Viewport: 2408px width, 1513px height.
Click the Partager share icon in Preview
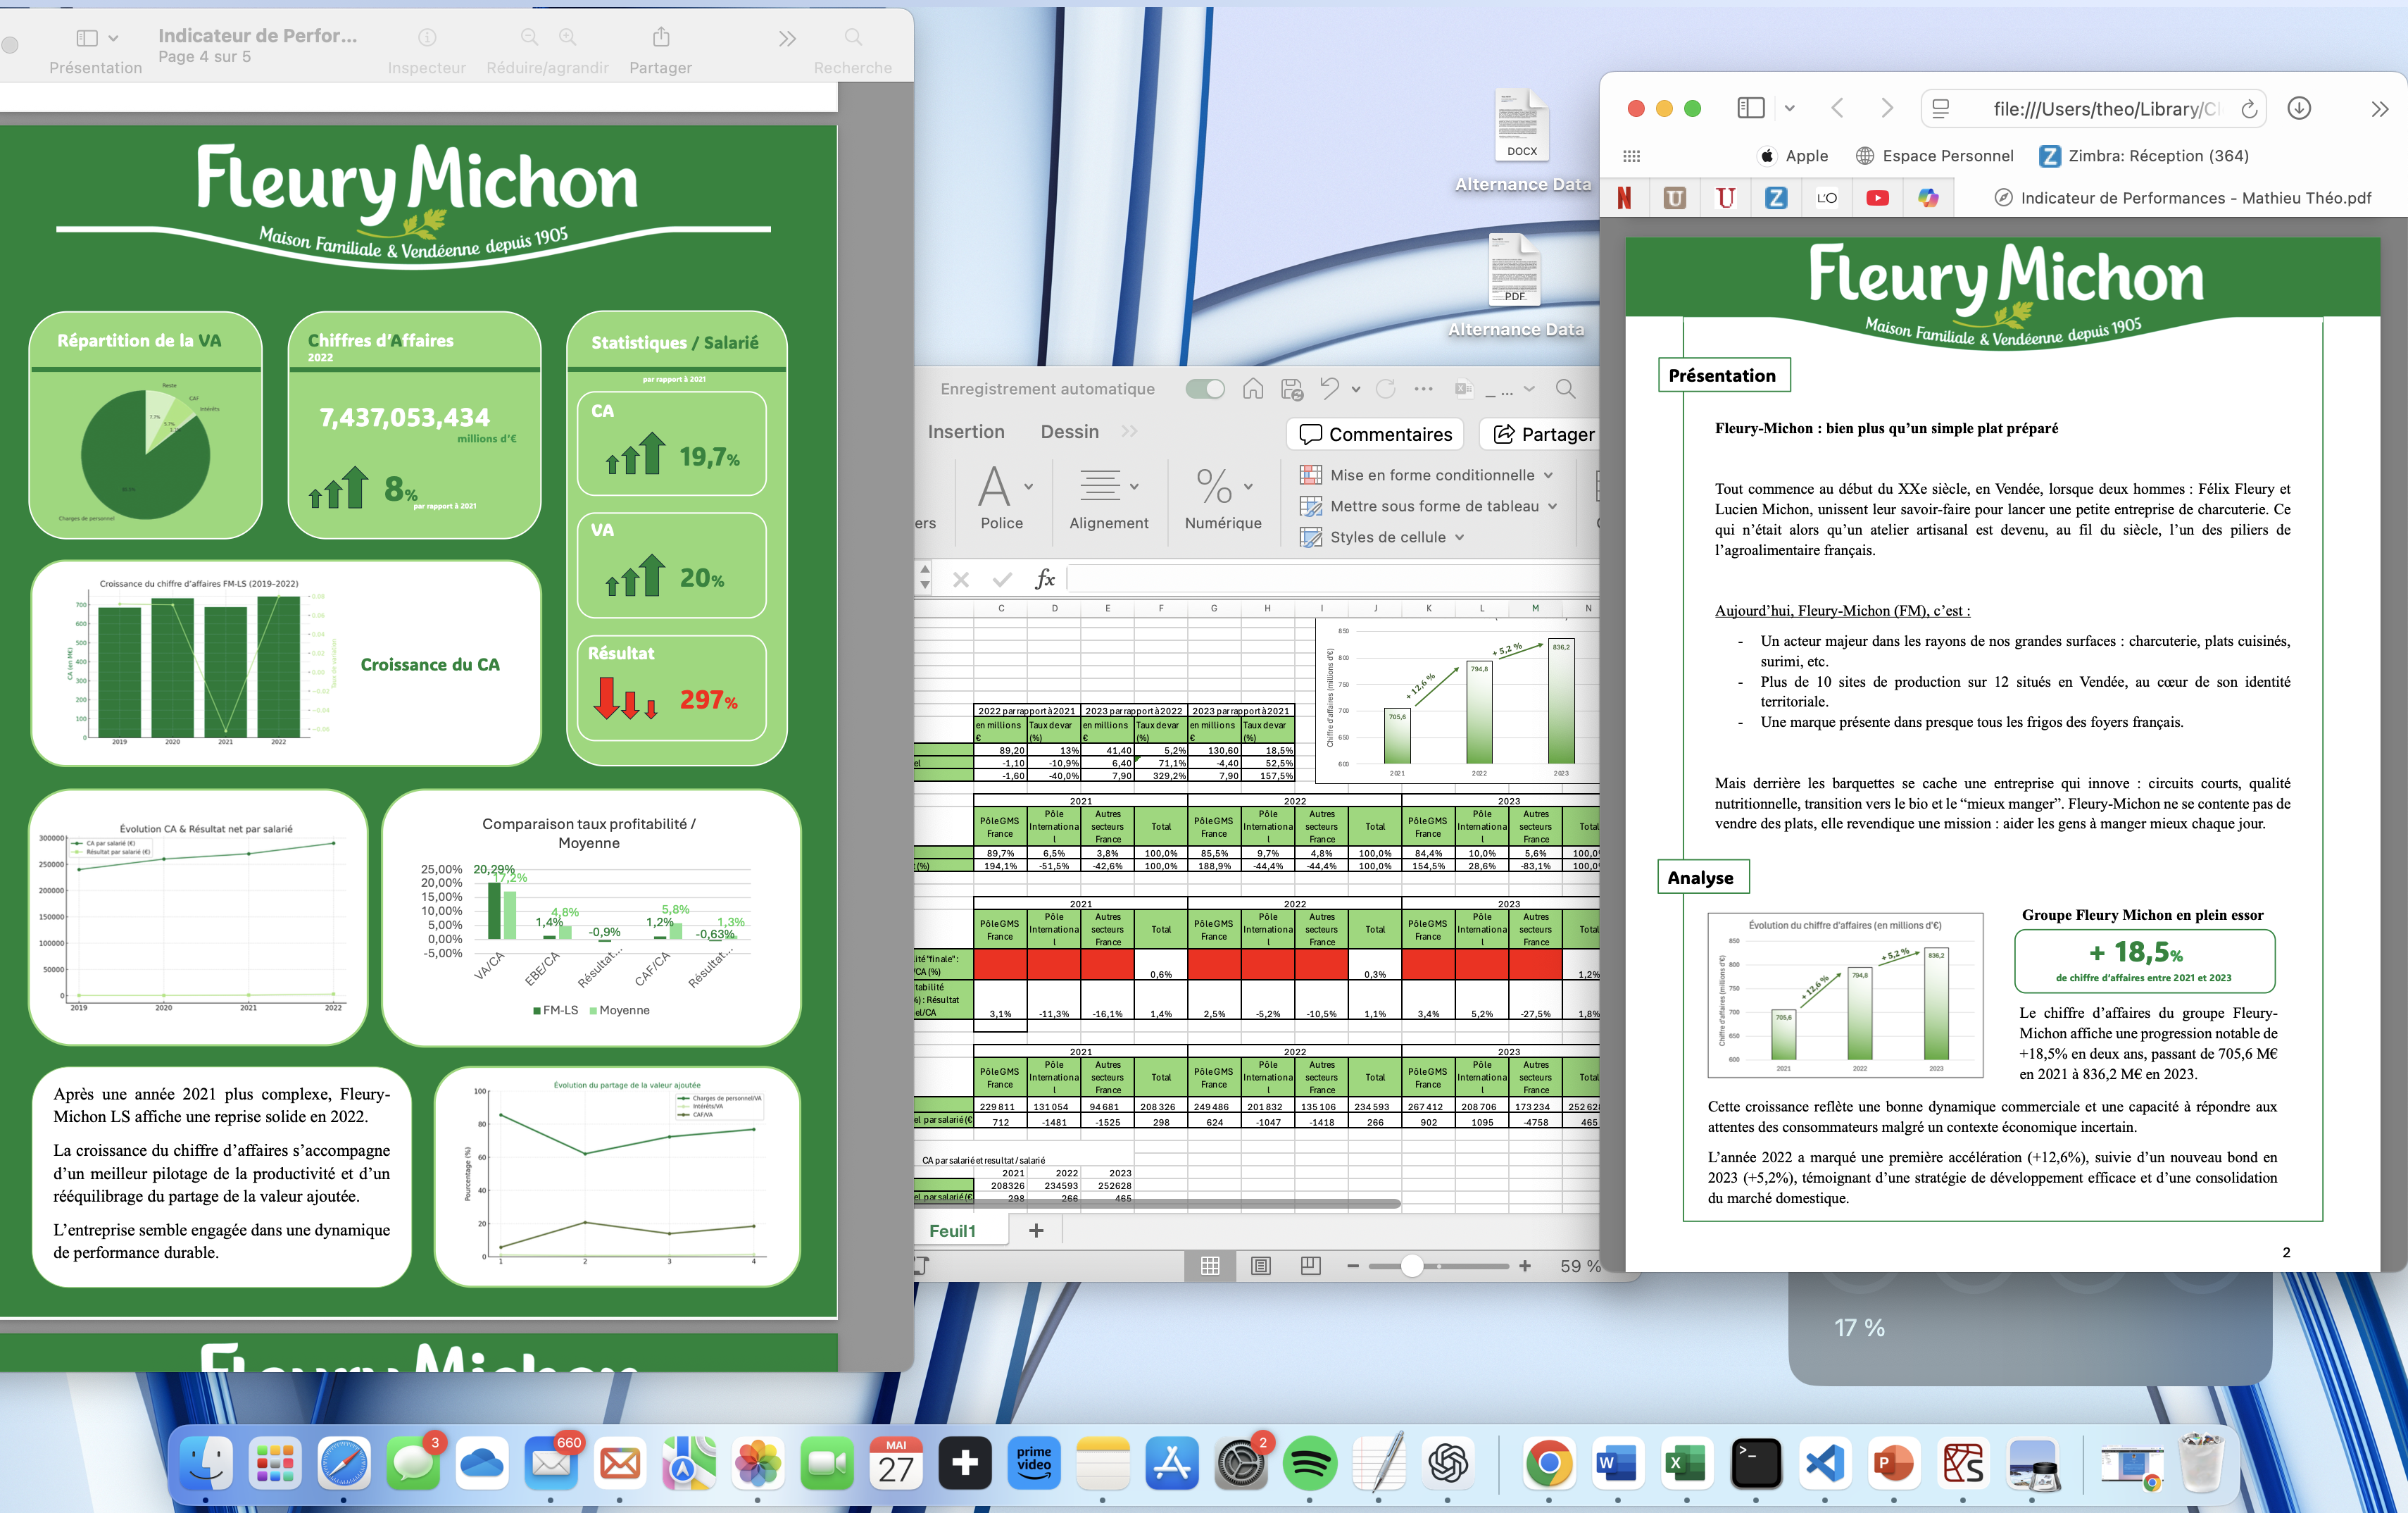click(661, 38)
